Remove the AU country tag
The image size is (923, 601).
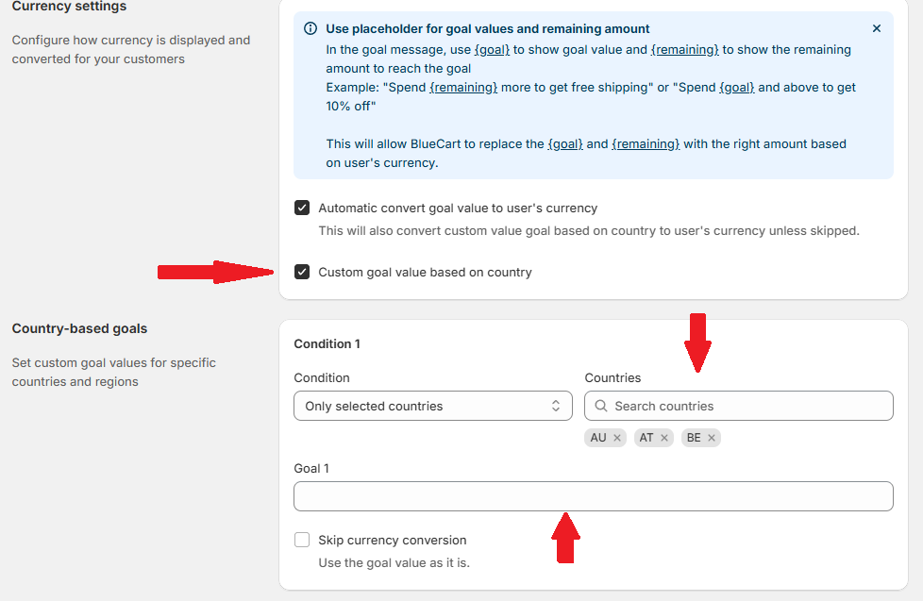point(618,437)
